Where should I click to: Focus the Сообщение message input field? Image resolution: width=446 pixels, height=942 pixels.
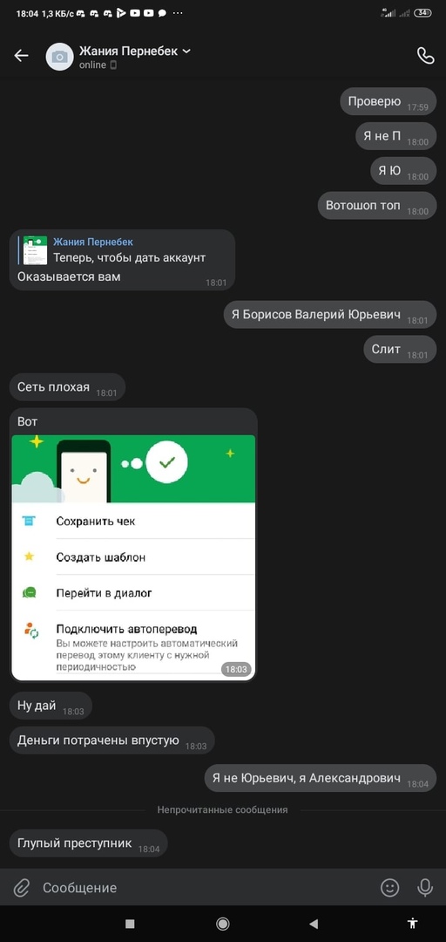pyautogui.click(x=204, y=888)
